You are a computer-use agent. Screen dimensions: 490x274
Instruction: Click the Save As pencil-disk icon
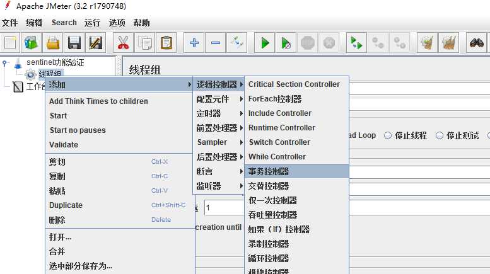tap(95, 42)
